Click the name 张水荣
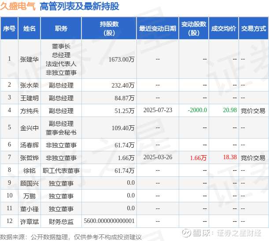 [x=29, y=85]
